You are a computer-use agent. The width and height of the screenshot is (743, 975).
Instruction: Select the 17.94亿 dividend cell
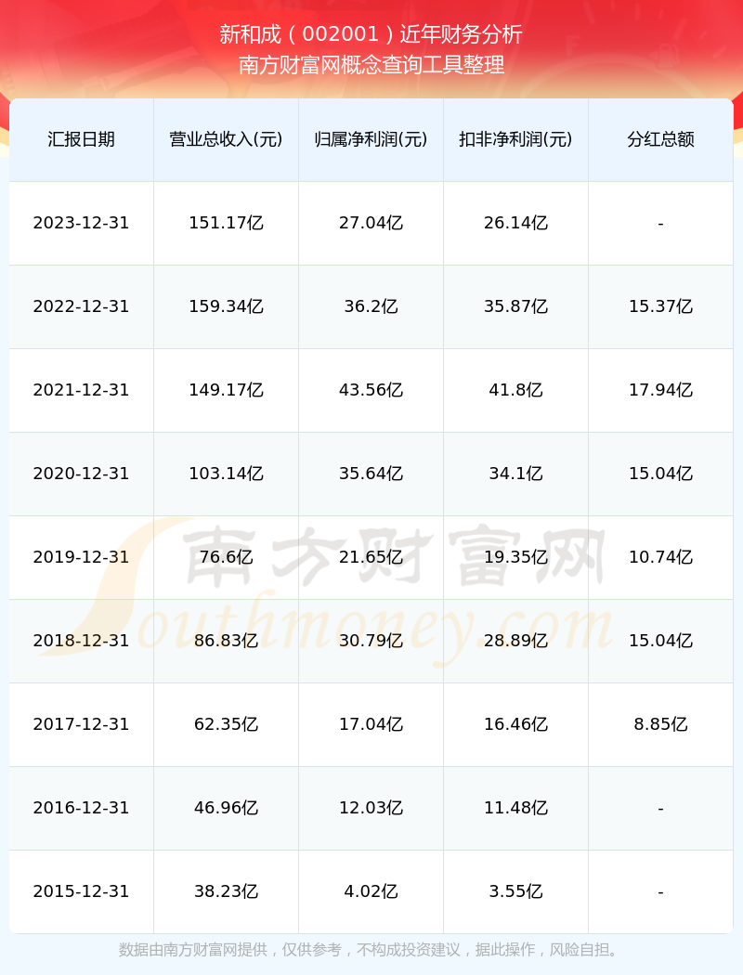coord(661,390)
